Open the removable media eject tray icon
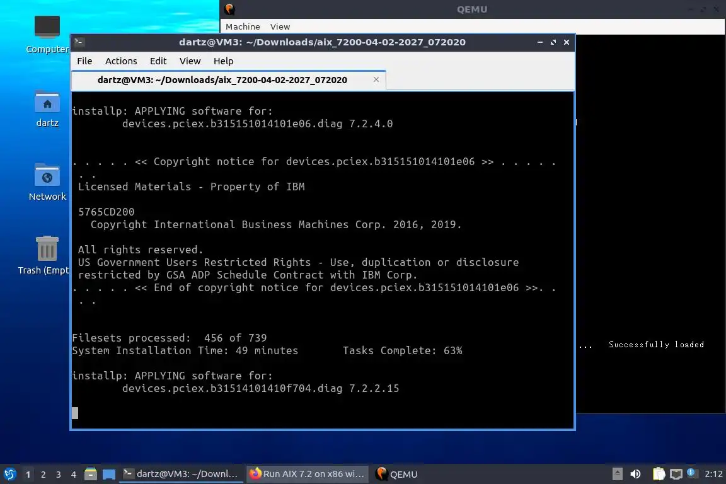 (617, 474)
